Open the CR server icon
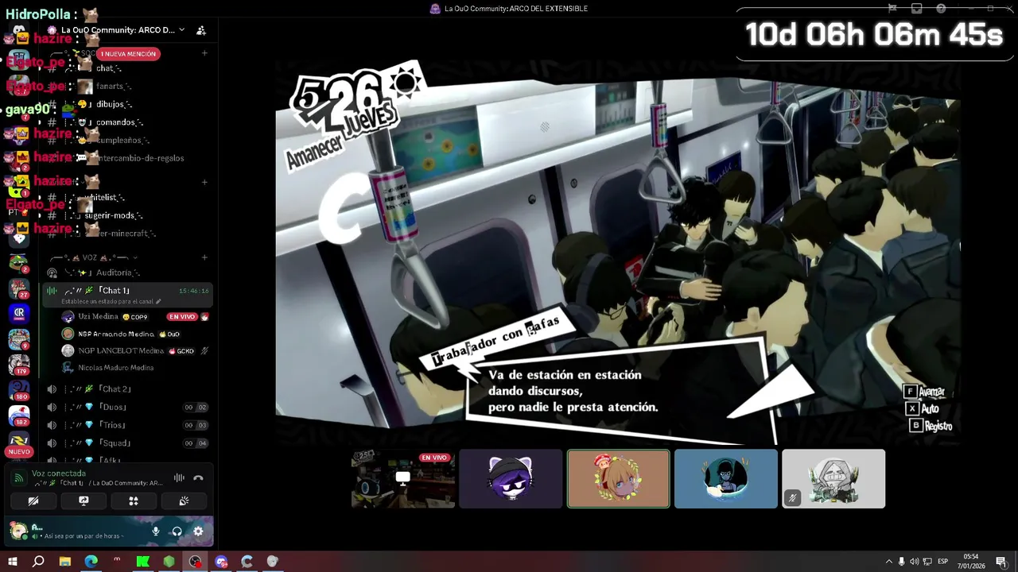The height and width of the screenshot is (572, 1018). [19, 314]
